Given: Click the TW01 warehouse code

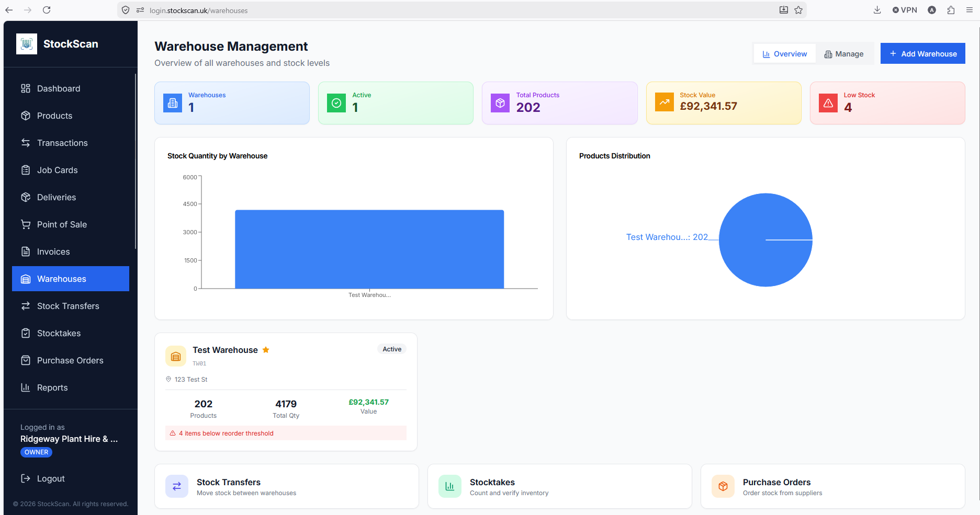Looking at the screenshot, I should [x=199, y=363].
